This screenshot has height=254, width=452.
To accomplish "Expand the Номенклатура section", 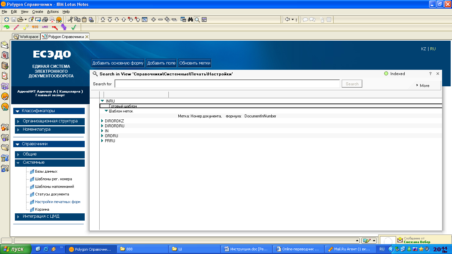I will coord(50,130).
